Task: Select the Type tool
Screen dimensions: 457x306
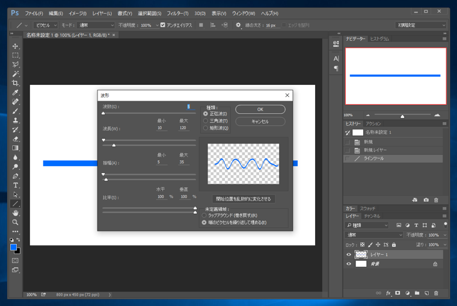Action: point(16,186)
